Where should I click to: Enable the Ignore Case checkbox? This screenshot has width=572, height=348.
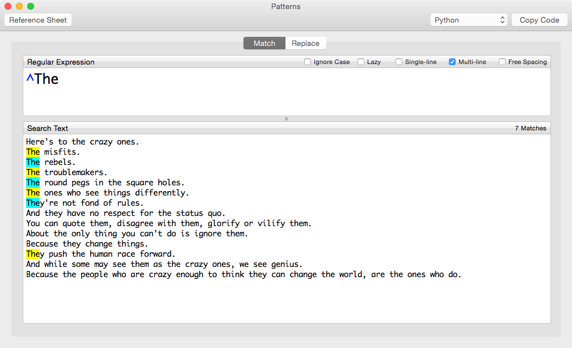308,62
